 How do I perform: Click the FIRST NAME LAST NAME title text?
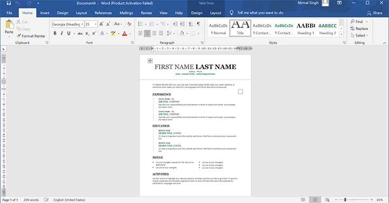(x=195, y=67)
